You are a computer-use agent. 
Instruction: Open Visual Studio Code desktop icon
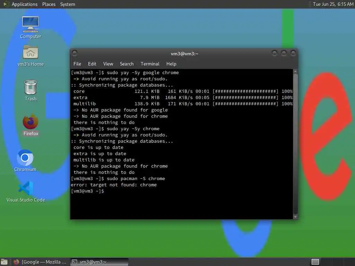coord(26,192)
